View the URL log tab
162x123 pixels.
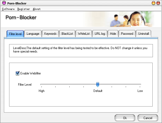click(100, 34)
